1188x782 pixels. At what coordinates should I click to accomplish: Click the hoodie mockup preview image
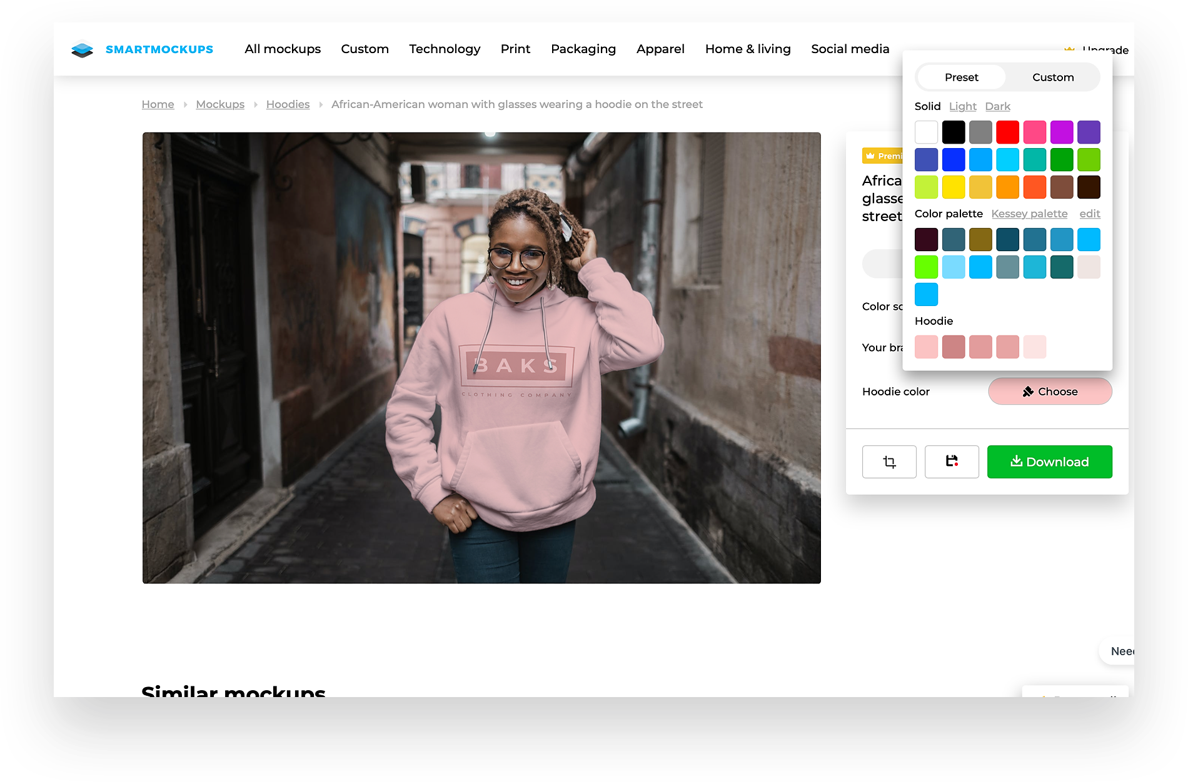tap(481, 358)
